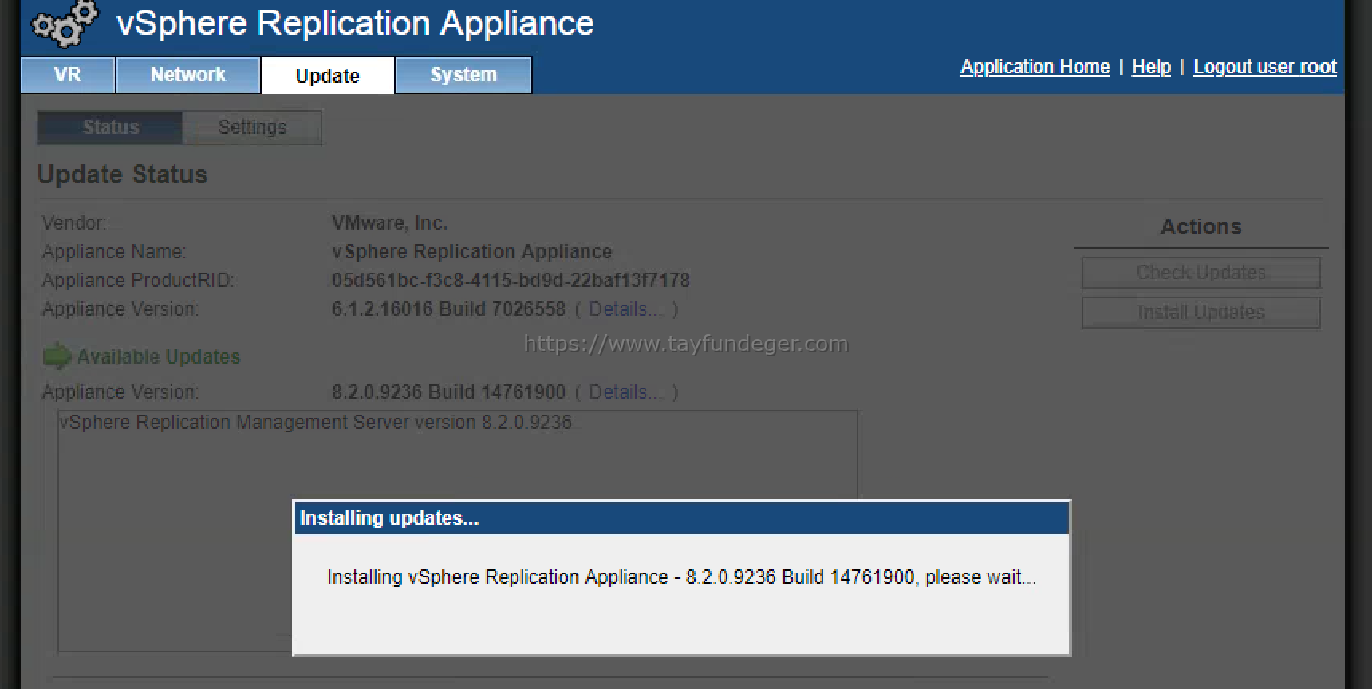Click available version 8.2.0.9236 Build 14761900
Image resolution: width=1372 pixels, height=689 pixels.
(x=448, y=392)
